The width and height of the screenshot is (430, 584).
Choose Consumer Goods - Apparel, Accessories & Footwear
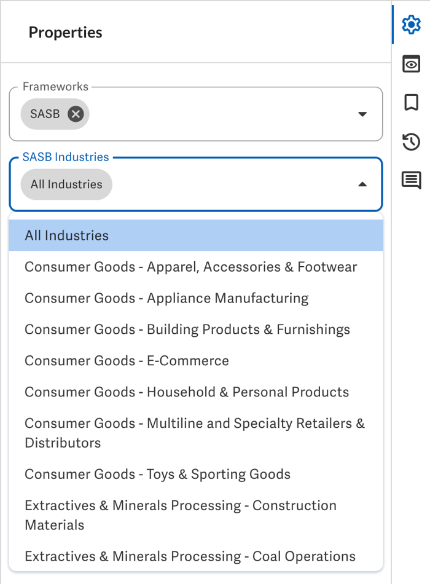(x=196, y=267)
